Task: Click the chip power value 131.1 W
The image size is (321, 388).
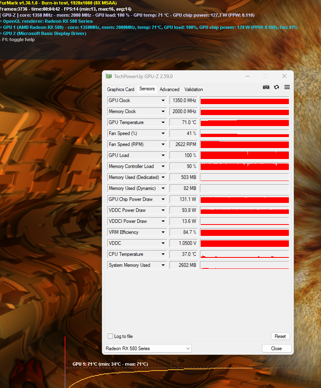Action: tap(184, 199)
